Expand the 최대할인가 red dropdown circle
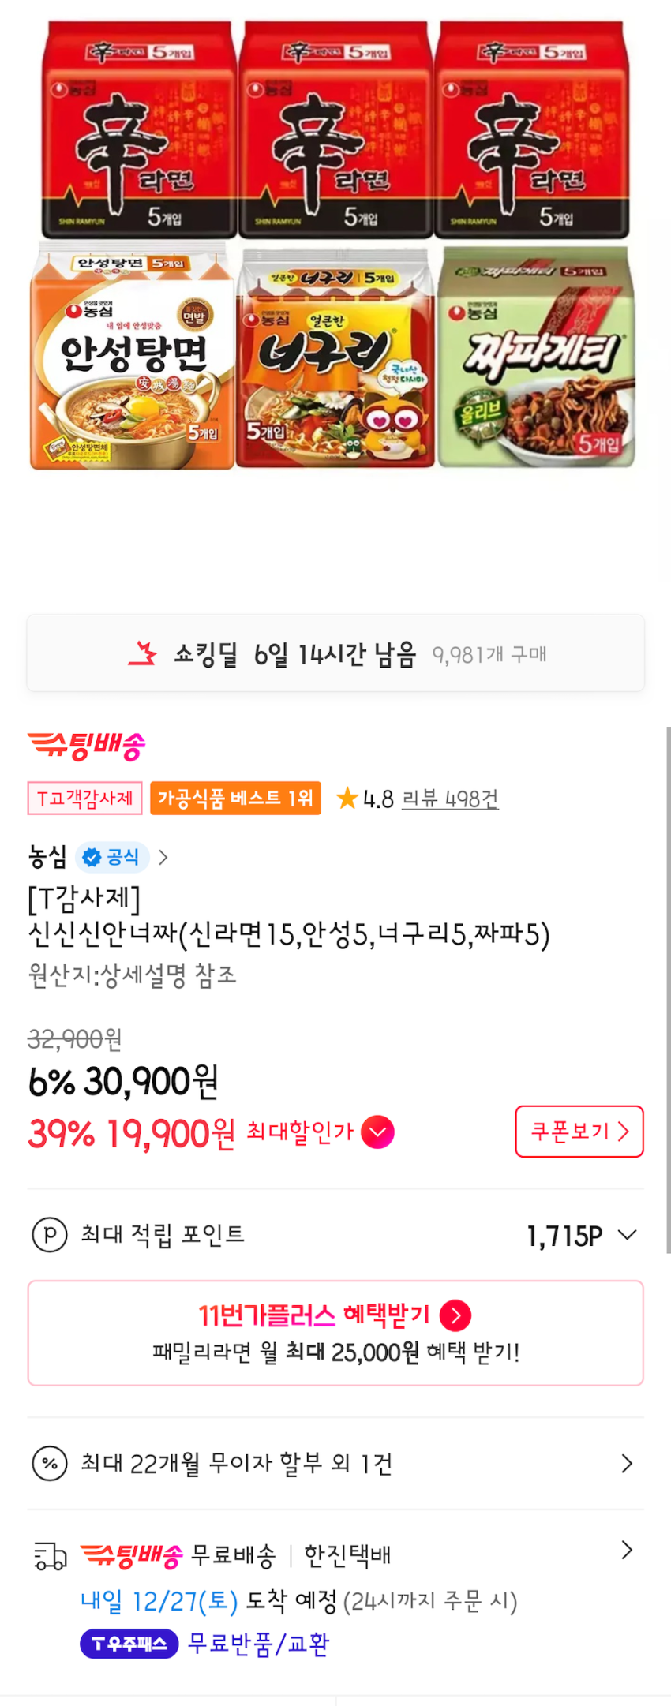Screen dimensions: 671x1706 pos(377,1132)
